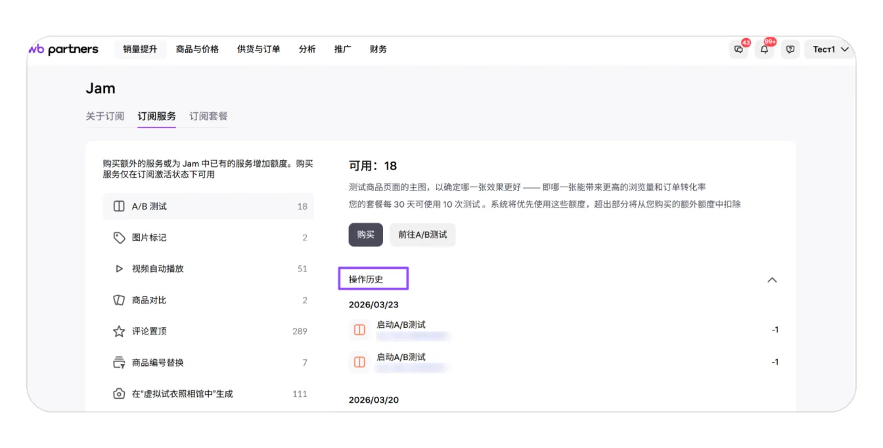Select the 商品对比 service row

coord(208,300)
